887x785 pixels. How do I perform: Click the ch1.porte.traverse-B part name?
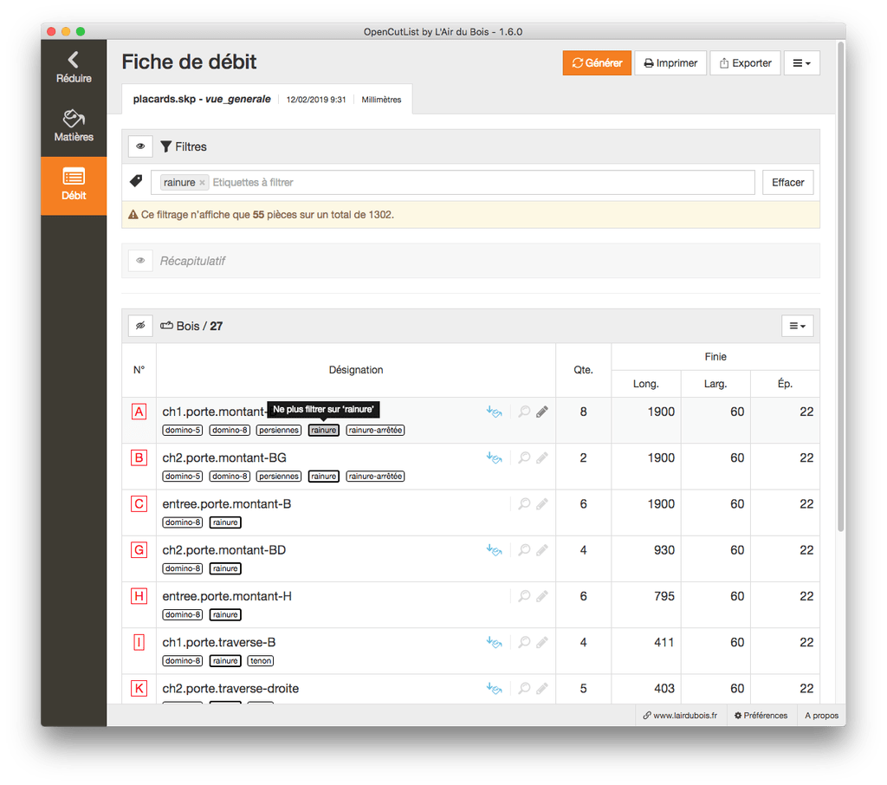tap(219, 642)
